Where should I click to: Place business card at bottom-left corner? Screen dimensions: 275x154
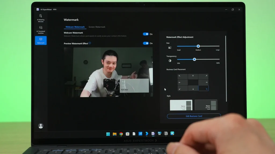click(x=183, y=88)
